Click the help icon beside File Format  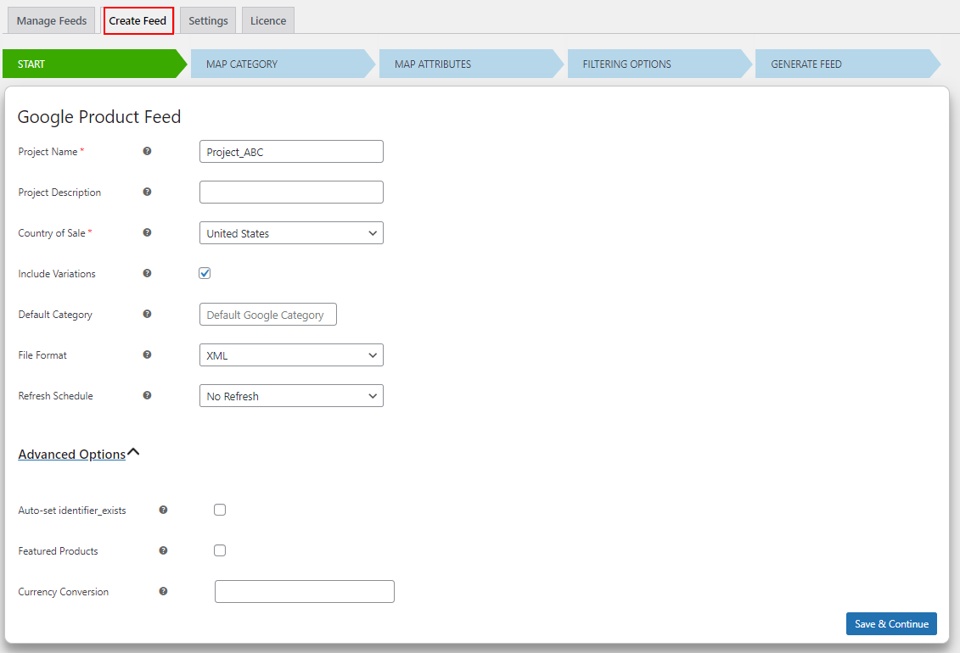click(147, 354)
